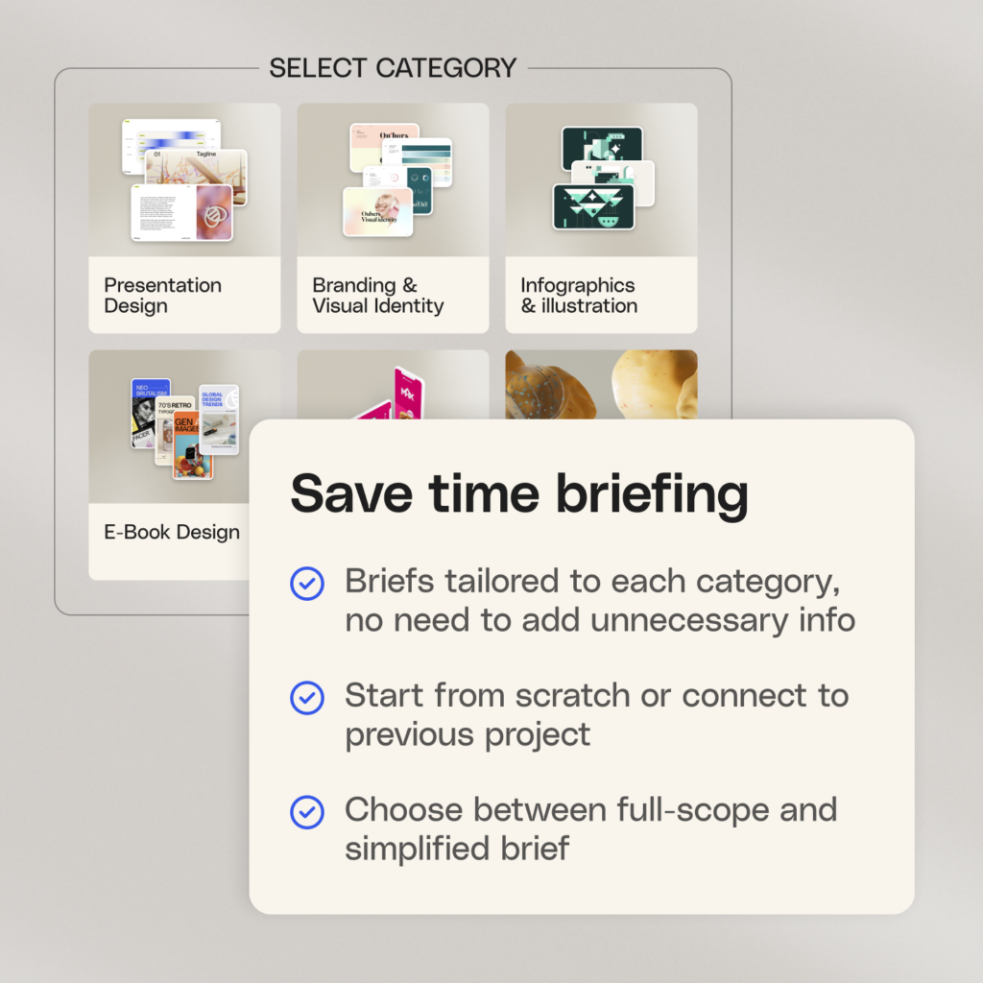Click checkmark icon beside tailored briefs line
Image resolution: width=983 pixels, height=983 pixels.
307,584
